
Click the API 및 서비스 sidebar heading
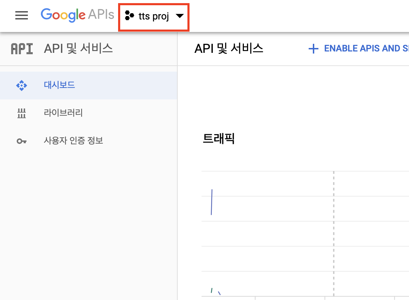(78, 49)
